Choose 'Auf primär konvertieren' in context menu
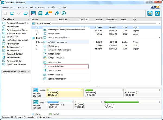Screen dimensions: 163x120 point(66,42)
